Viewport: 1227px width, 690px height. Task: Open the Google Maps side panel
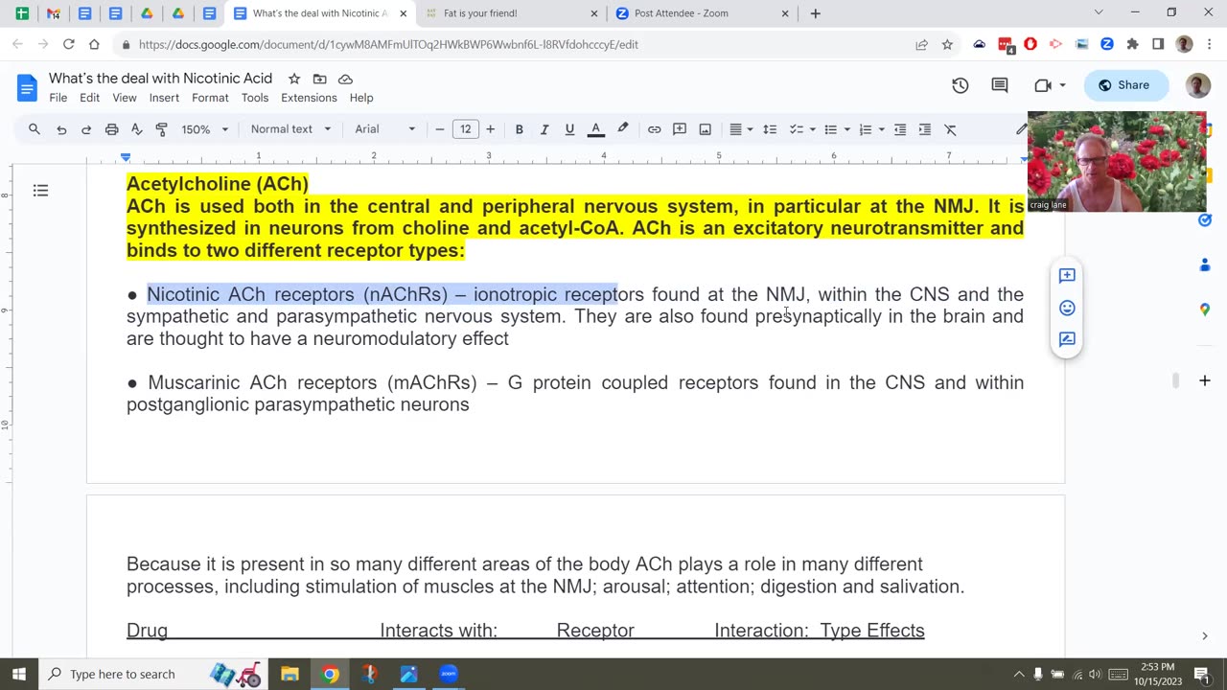tap(1205, 309)
